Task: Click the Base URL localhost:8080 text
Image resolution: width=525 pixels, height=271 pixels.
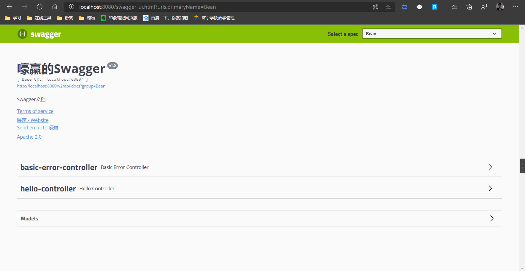Action: point(52,79)
